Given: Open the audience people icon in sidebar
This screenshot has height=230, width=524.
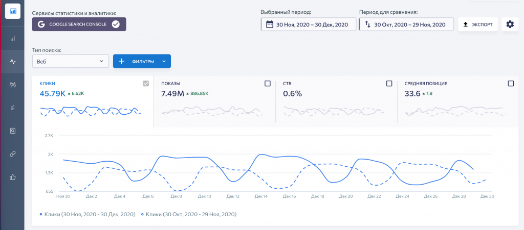Looking at the screenshot, I should [12, 85].
